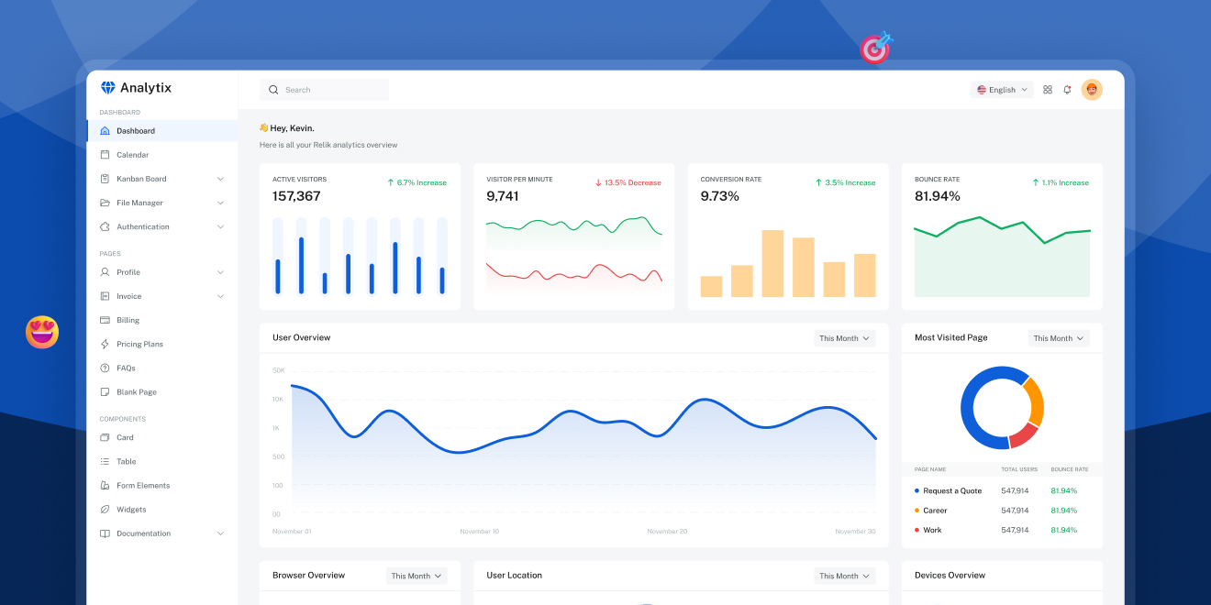Expand the Kanban Board chevron
This screenshot has height=605, width=1211.
point(220,179)
